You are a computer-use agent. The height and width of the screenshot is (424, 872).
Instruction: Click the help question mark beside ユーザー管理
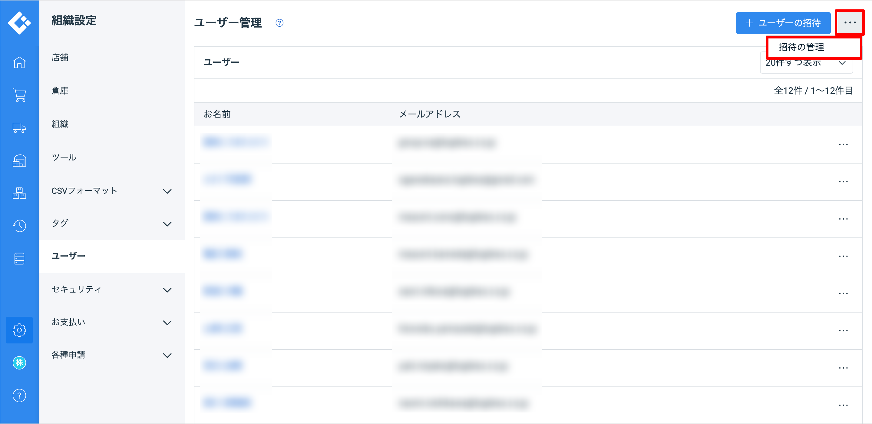[279, 23]
